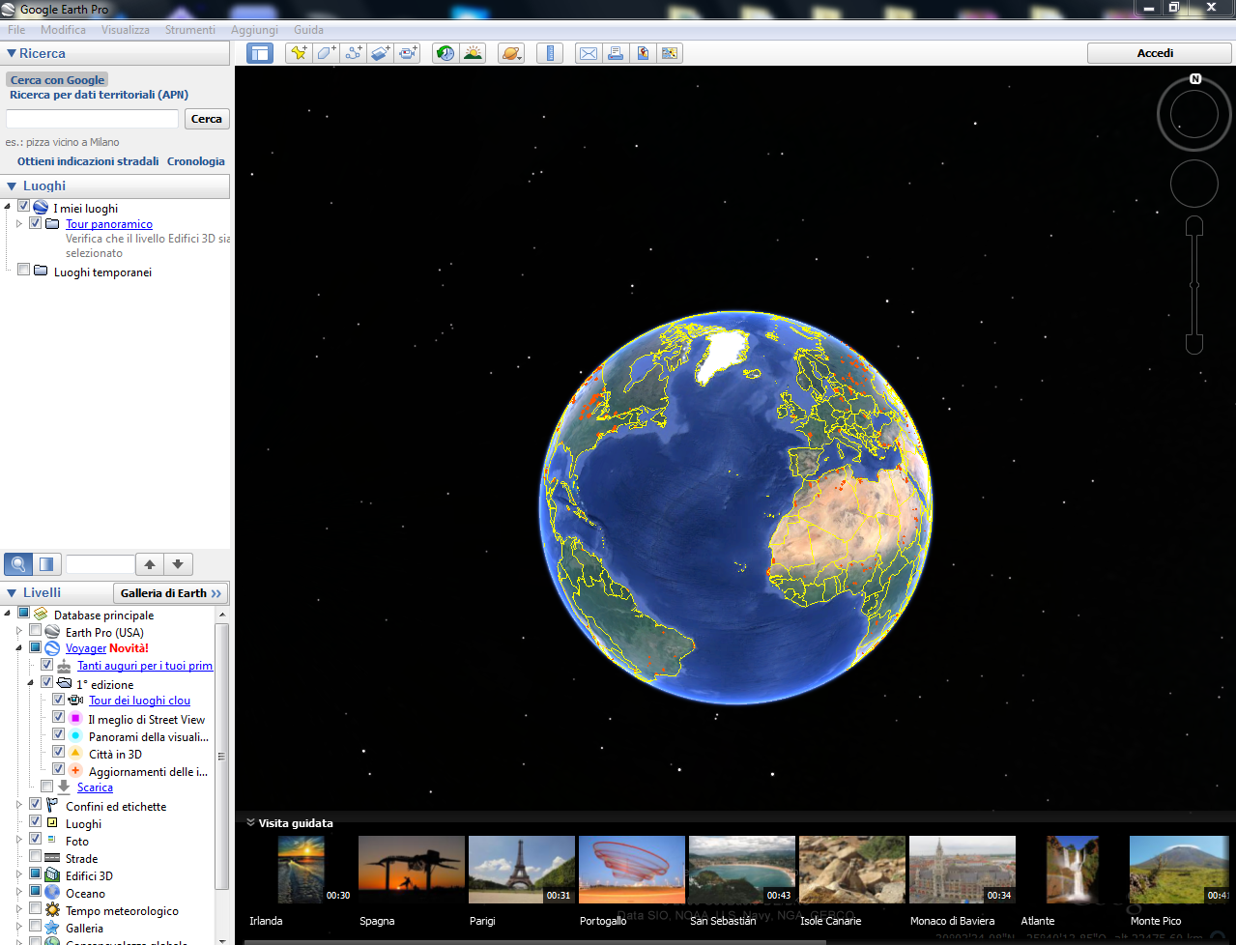Click the Edifici 3D building icon
1236x945 pixels.
point(52,875)
